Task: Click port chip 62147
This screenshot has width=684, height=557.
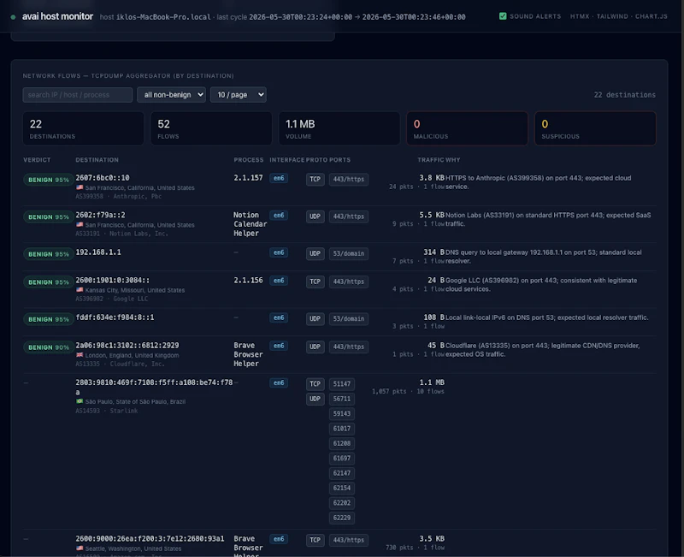Action: (x=341, y=473)
